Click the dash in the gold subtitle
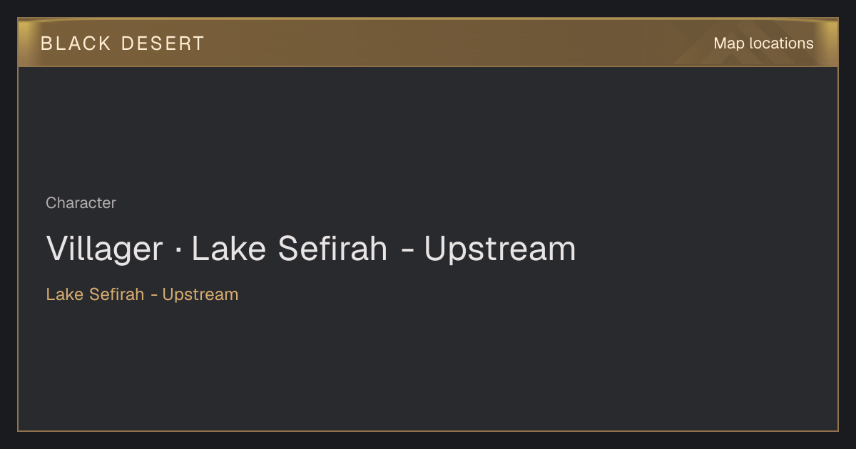 tap(153, 296)
